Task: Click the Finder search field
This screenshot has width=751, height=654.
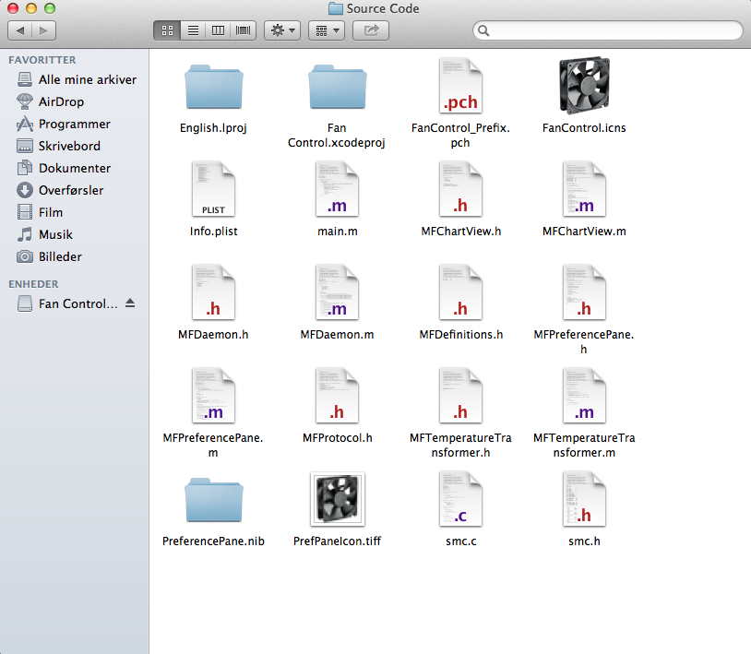Action: pyautogui.click(x=608, y=30)
